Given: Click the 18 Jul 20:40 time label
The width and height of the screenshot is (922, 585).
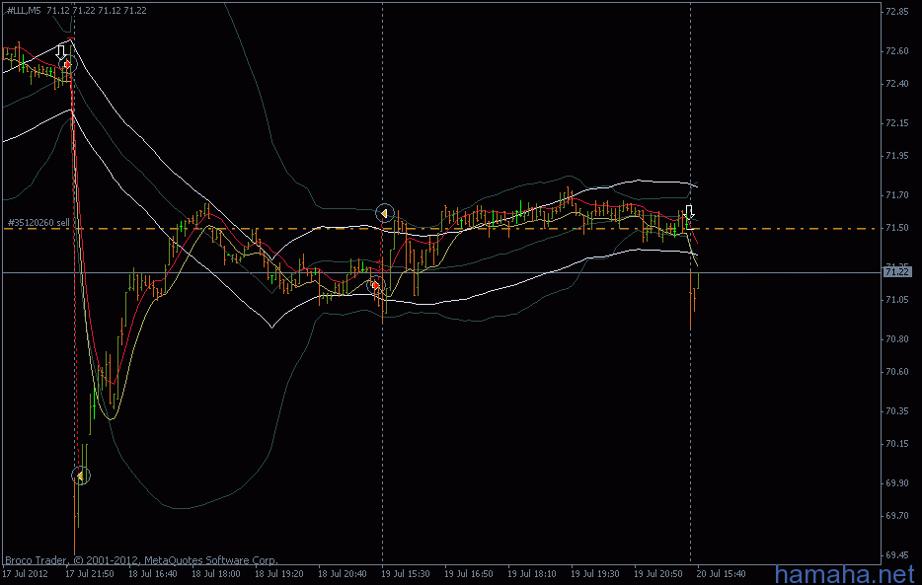Looking at the screenshot, I should 343,573.
